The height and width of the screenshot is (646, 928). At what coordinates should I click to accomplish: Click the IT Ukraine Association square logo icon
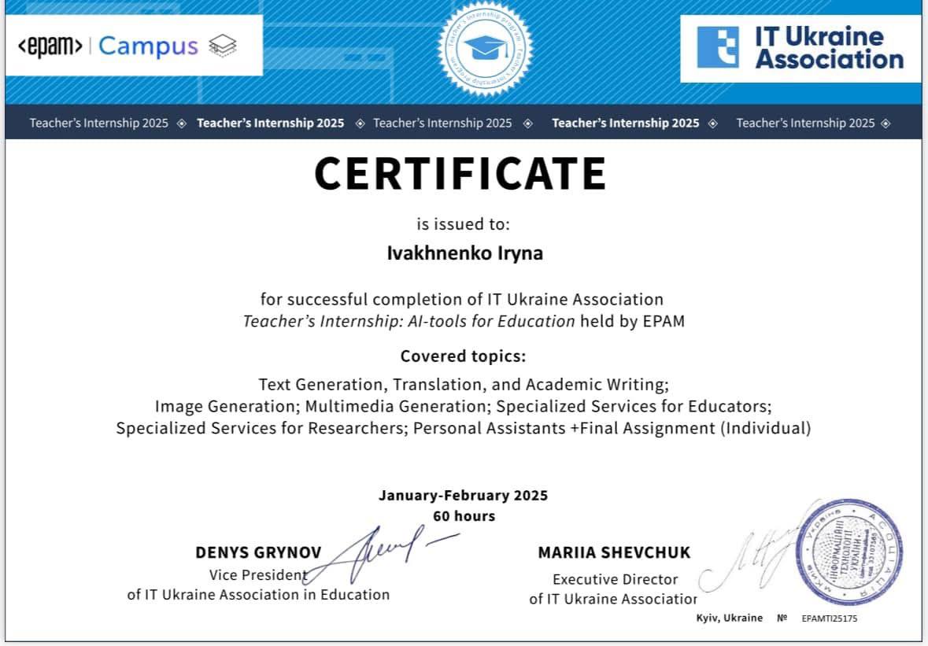point(718,47)
